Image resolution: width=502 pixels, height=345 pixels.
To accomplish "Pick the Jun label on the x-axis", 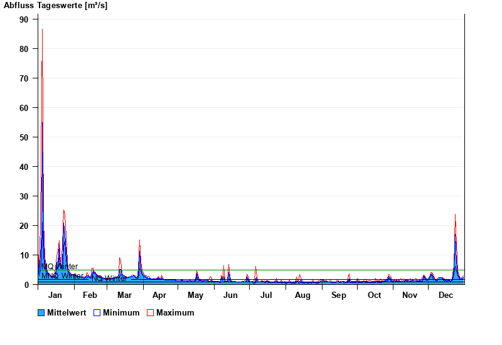I will point(230,295).
